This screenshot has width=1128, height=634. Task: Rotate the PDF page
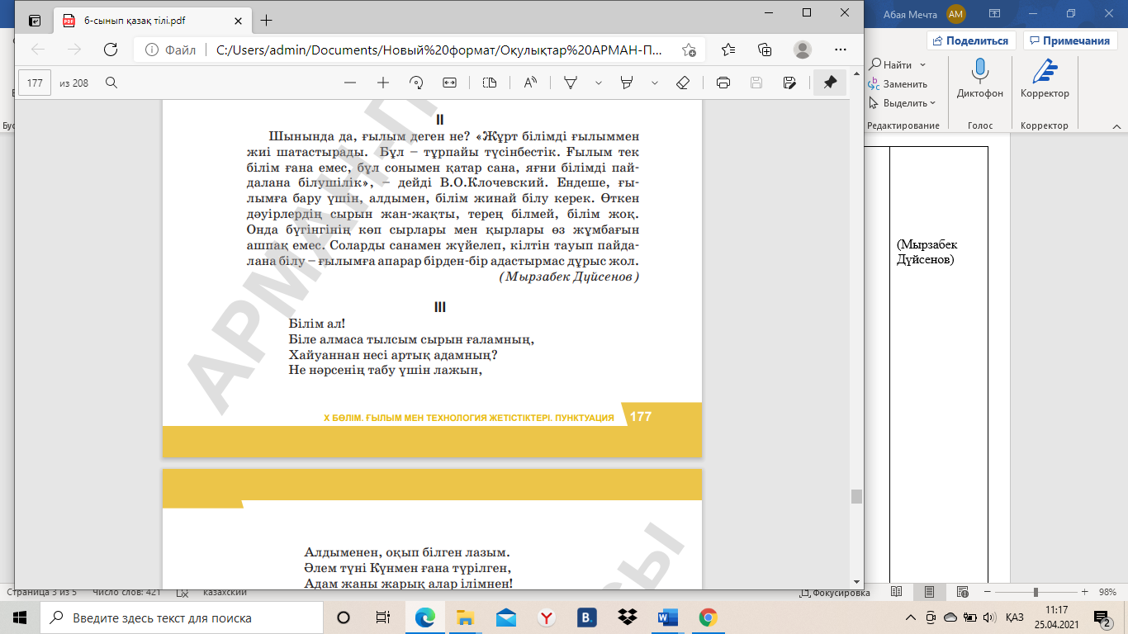[416, 83]
